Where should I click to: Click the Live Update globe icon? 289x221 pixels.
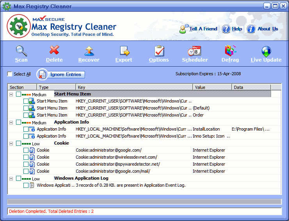266,51
